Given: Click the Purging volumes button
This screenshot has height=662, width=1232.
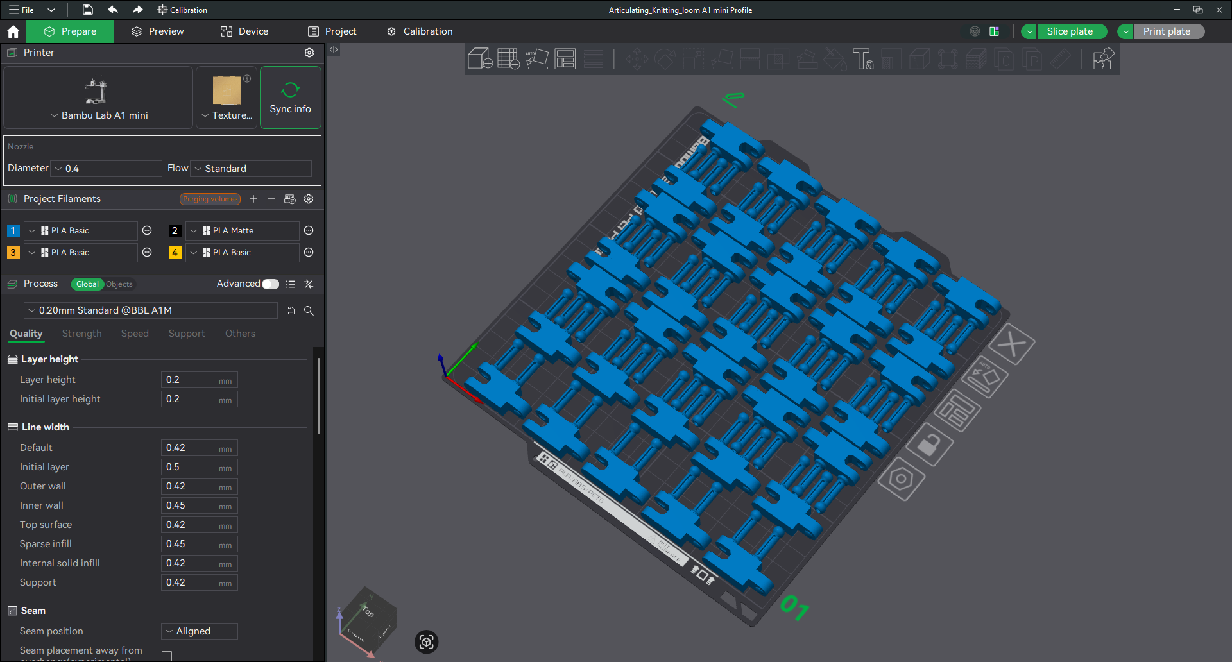Looking at the screenshot, I should tap(210, 199).
